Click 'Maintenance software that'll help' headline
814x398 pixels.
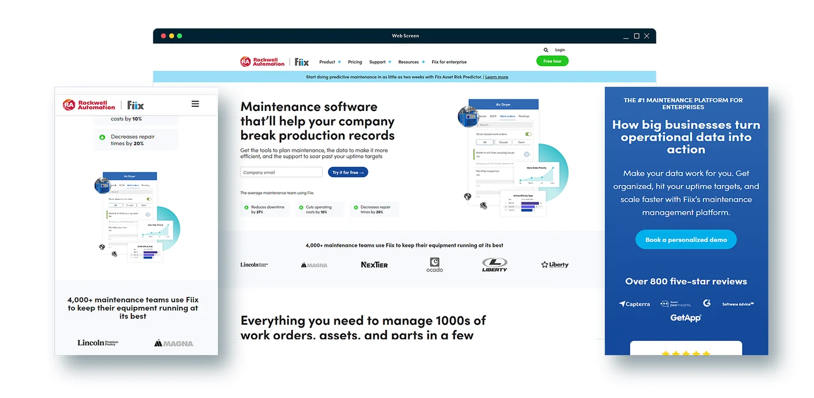point(317,121)
